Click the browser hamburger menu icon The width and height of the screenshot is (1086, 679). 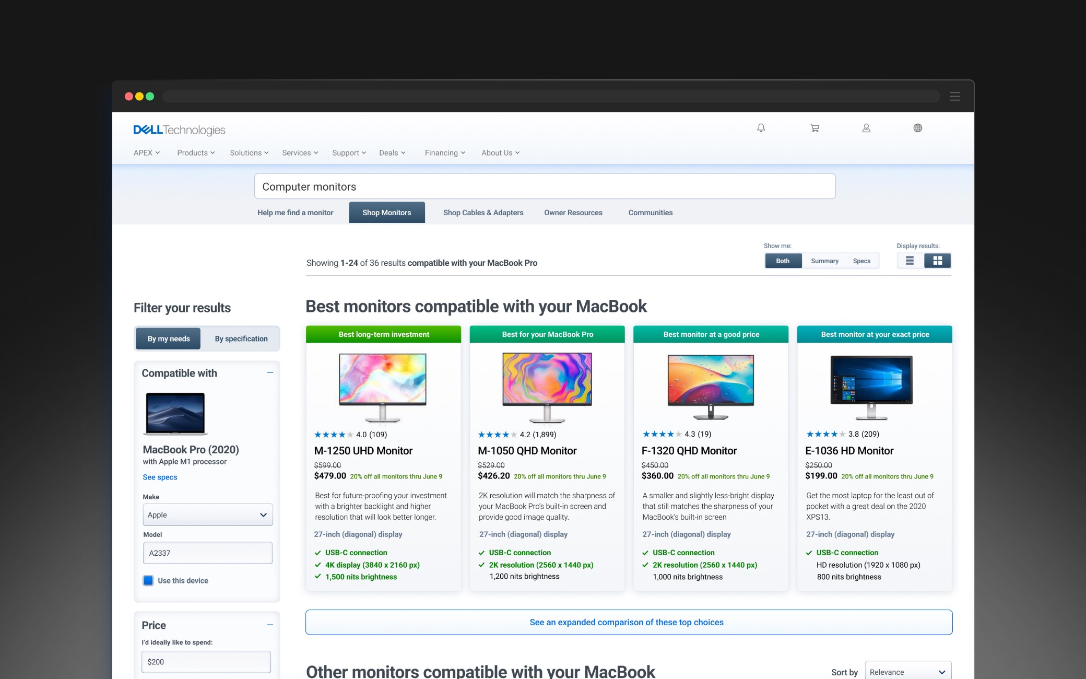954,97
